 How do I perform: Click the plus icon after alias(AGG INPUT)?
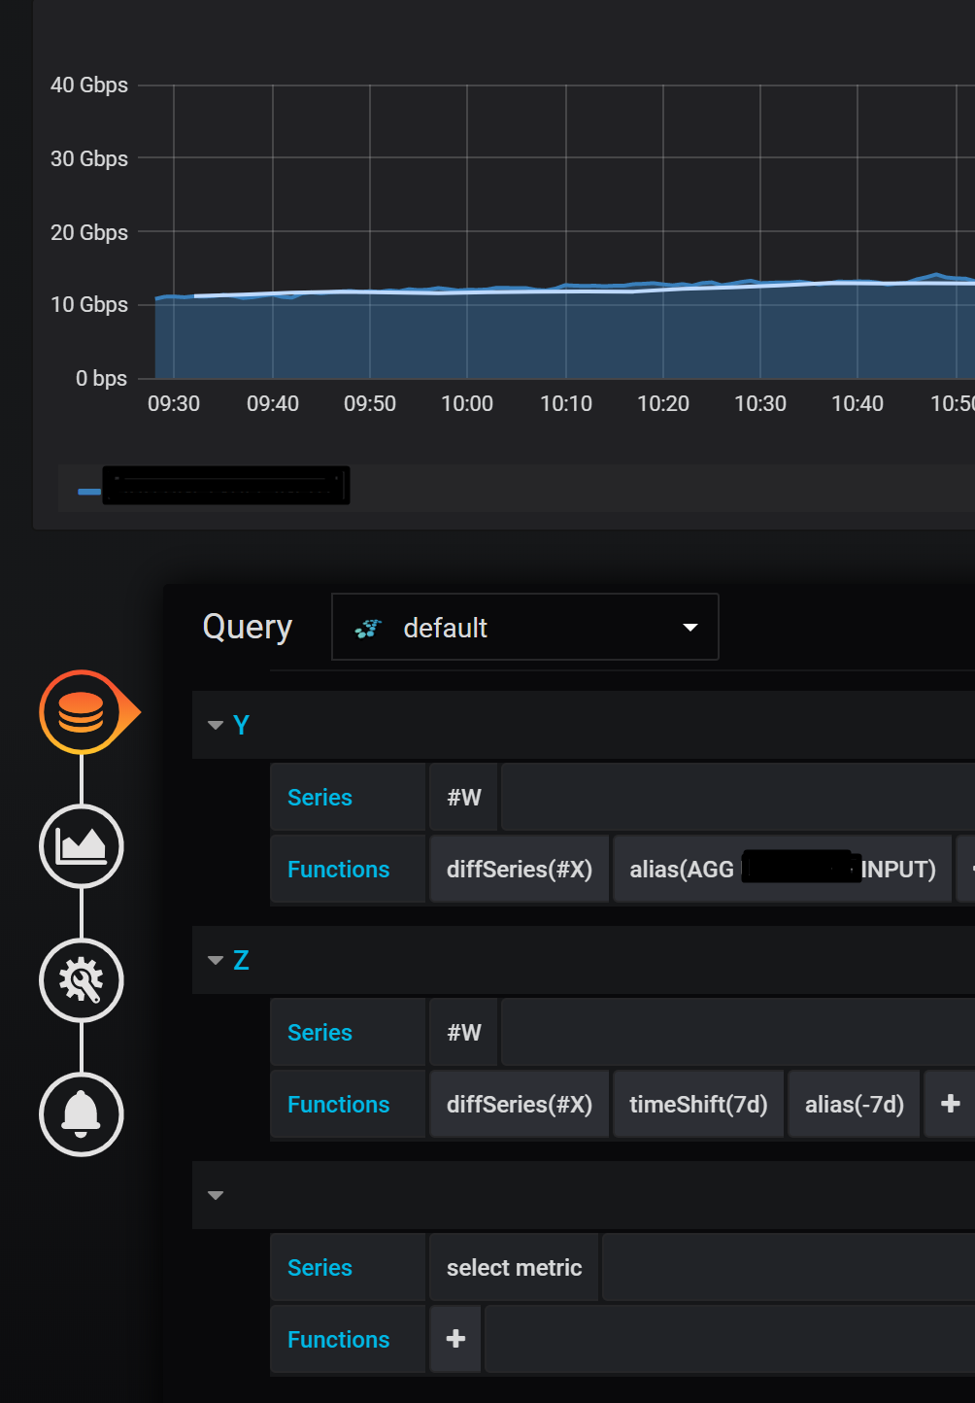(970, 869)
